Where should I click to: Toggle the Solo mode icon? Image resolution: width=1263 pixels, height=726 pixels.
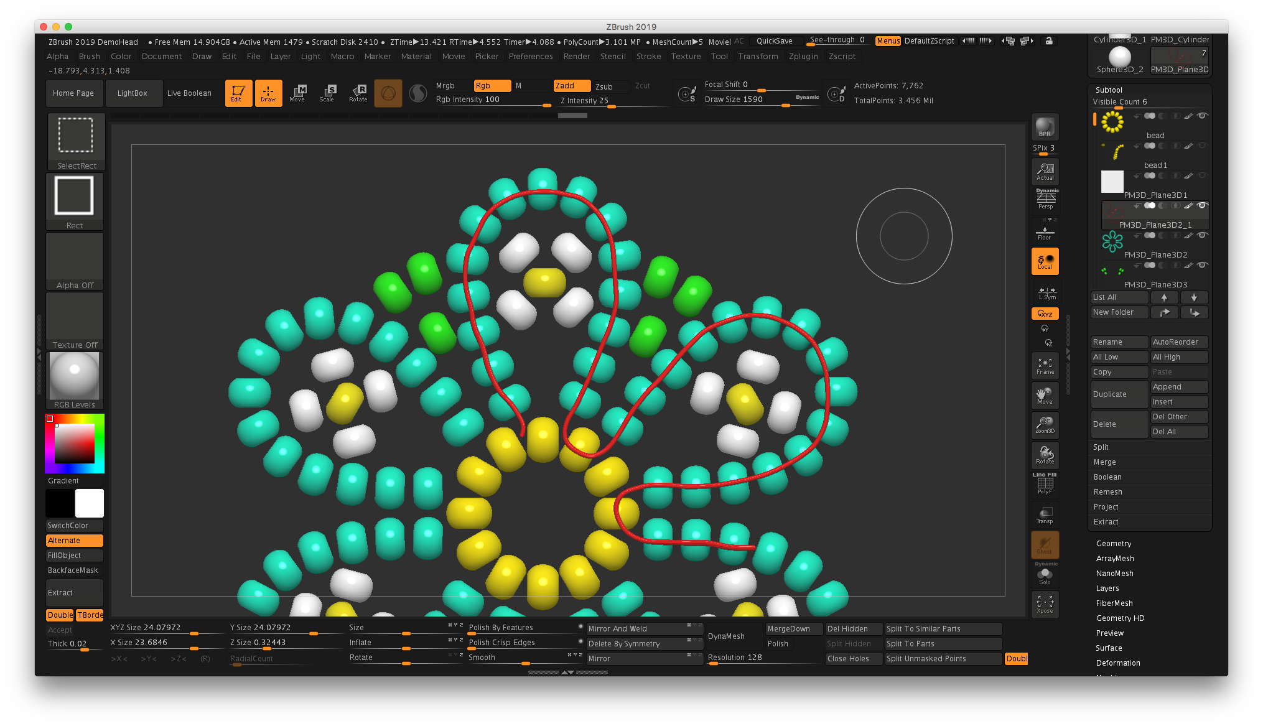1045,574
